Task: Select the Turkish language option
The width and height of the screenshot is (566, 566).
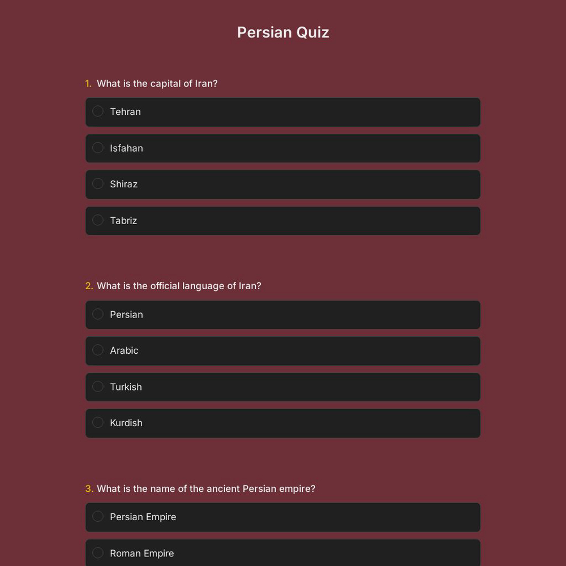Action: point(97,386)
